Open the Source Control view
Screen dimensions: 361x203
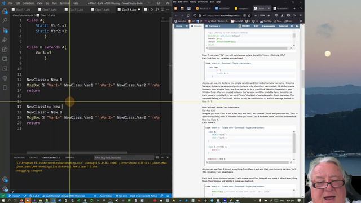5,30
